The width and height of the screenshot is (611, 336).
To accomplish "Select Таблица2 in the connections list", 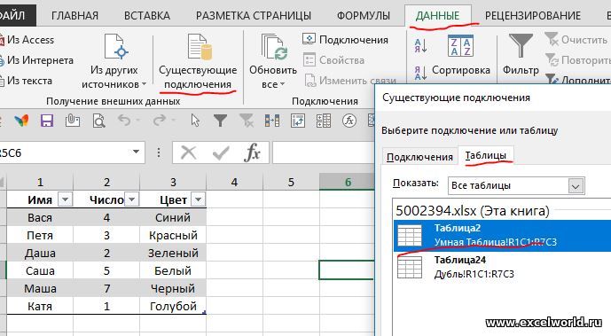I will click(x=502, y=235).
